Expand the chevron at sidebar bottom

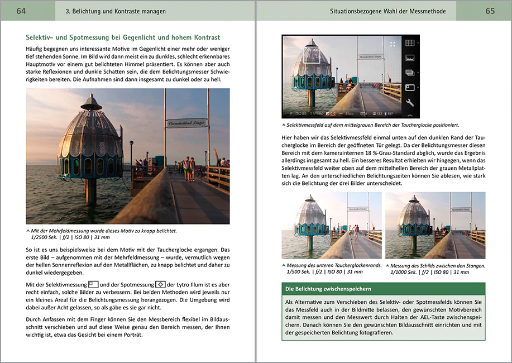(x=410, y=116)
